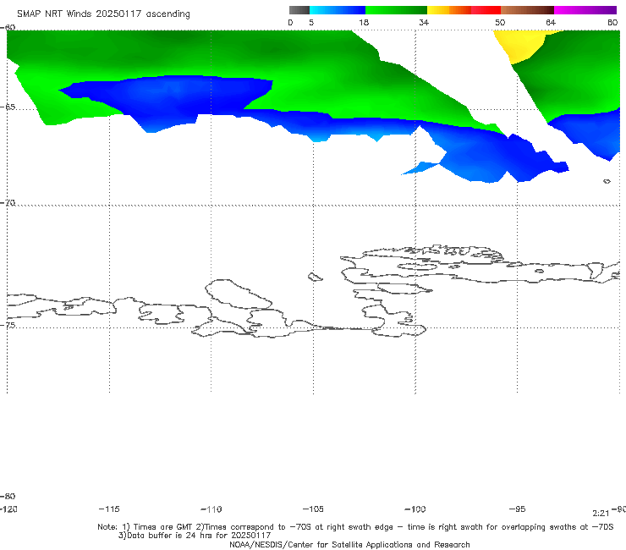Click the note line starting 'Note: 1) Times are GMT'
The height and width of the screenshot is (550, 626).
click(355, 527)
